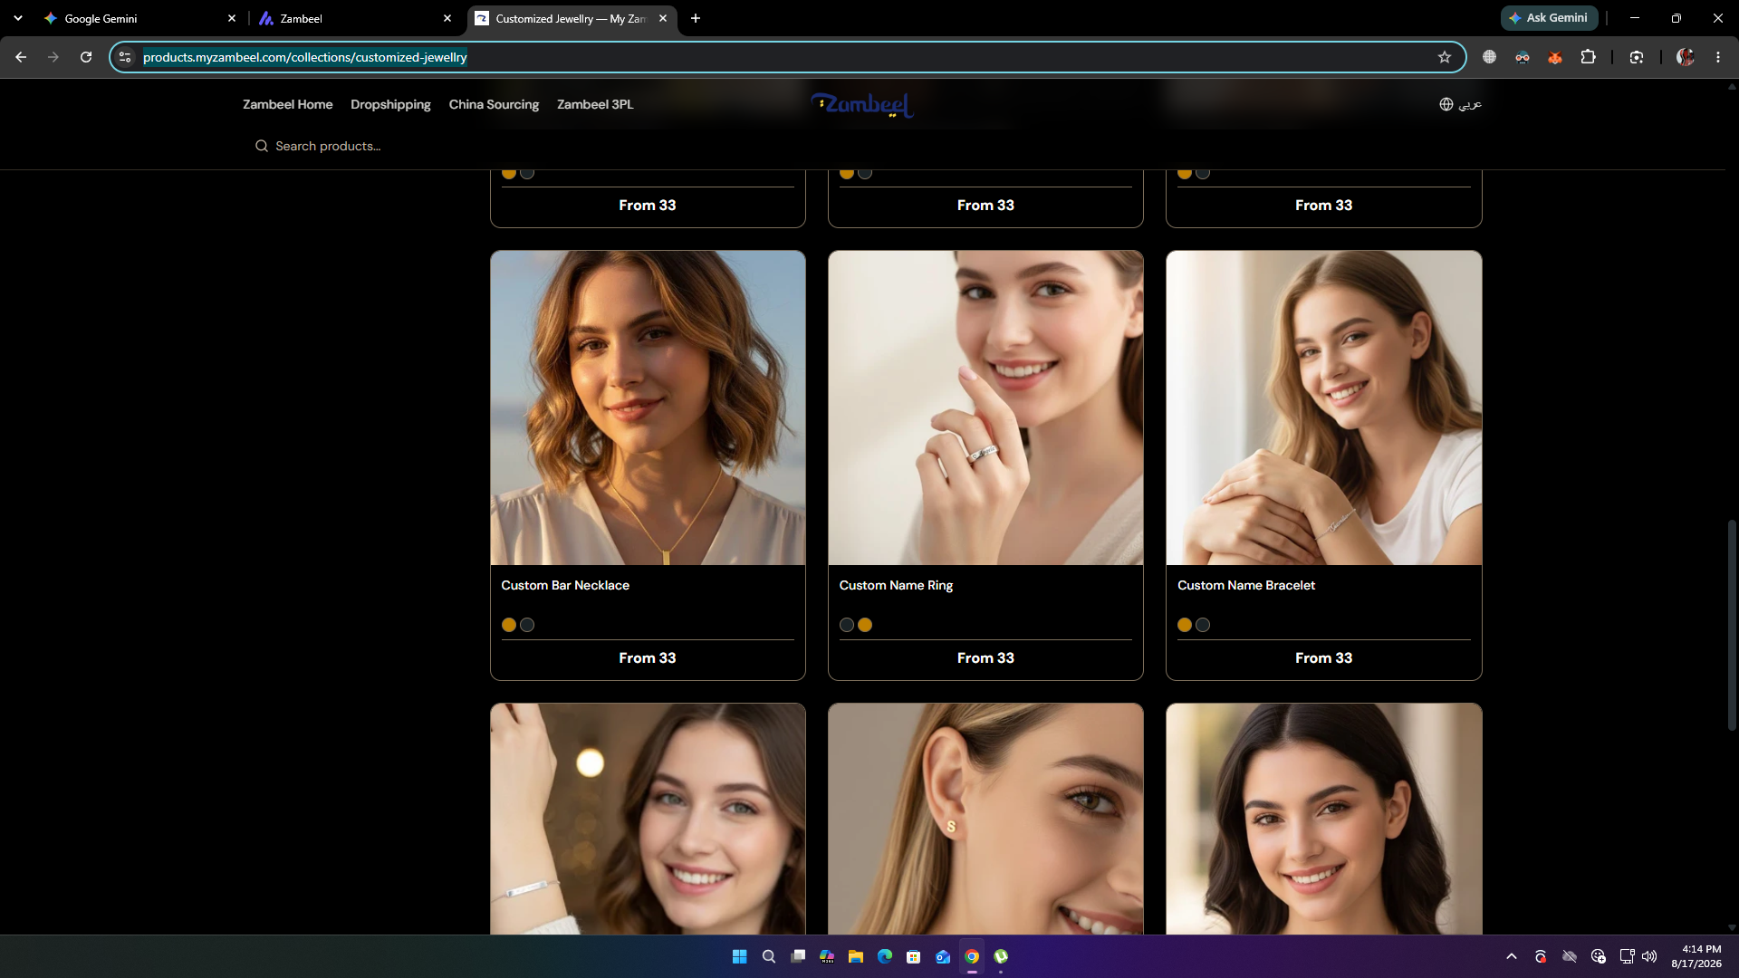The image size is (1739, 978).
Task: Open the bracelet-on-wrist product image in bottom row
Action: (x=648, y=819)
